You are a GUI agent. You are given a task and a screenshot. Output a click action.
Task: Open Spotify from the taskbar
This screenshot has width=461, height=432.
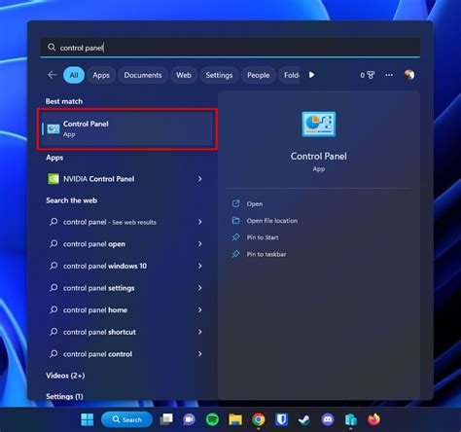pyautogui.click(x=212, y=419)
